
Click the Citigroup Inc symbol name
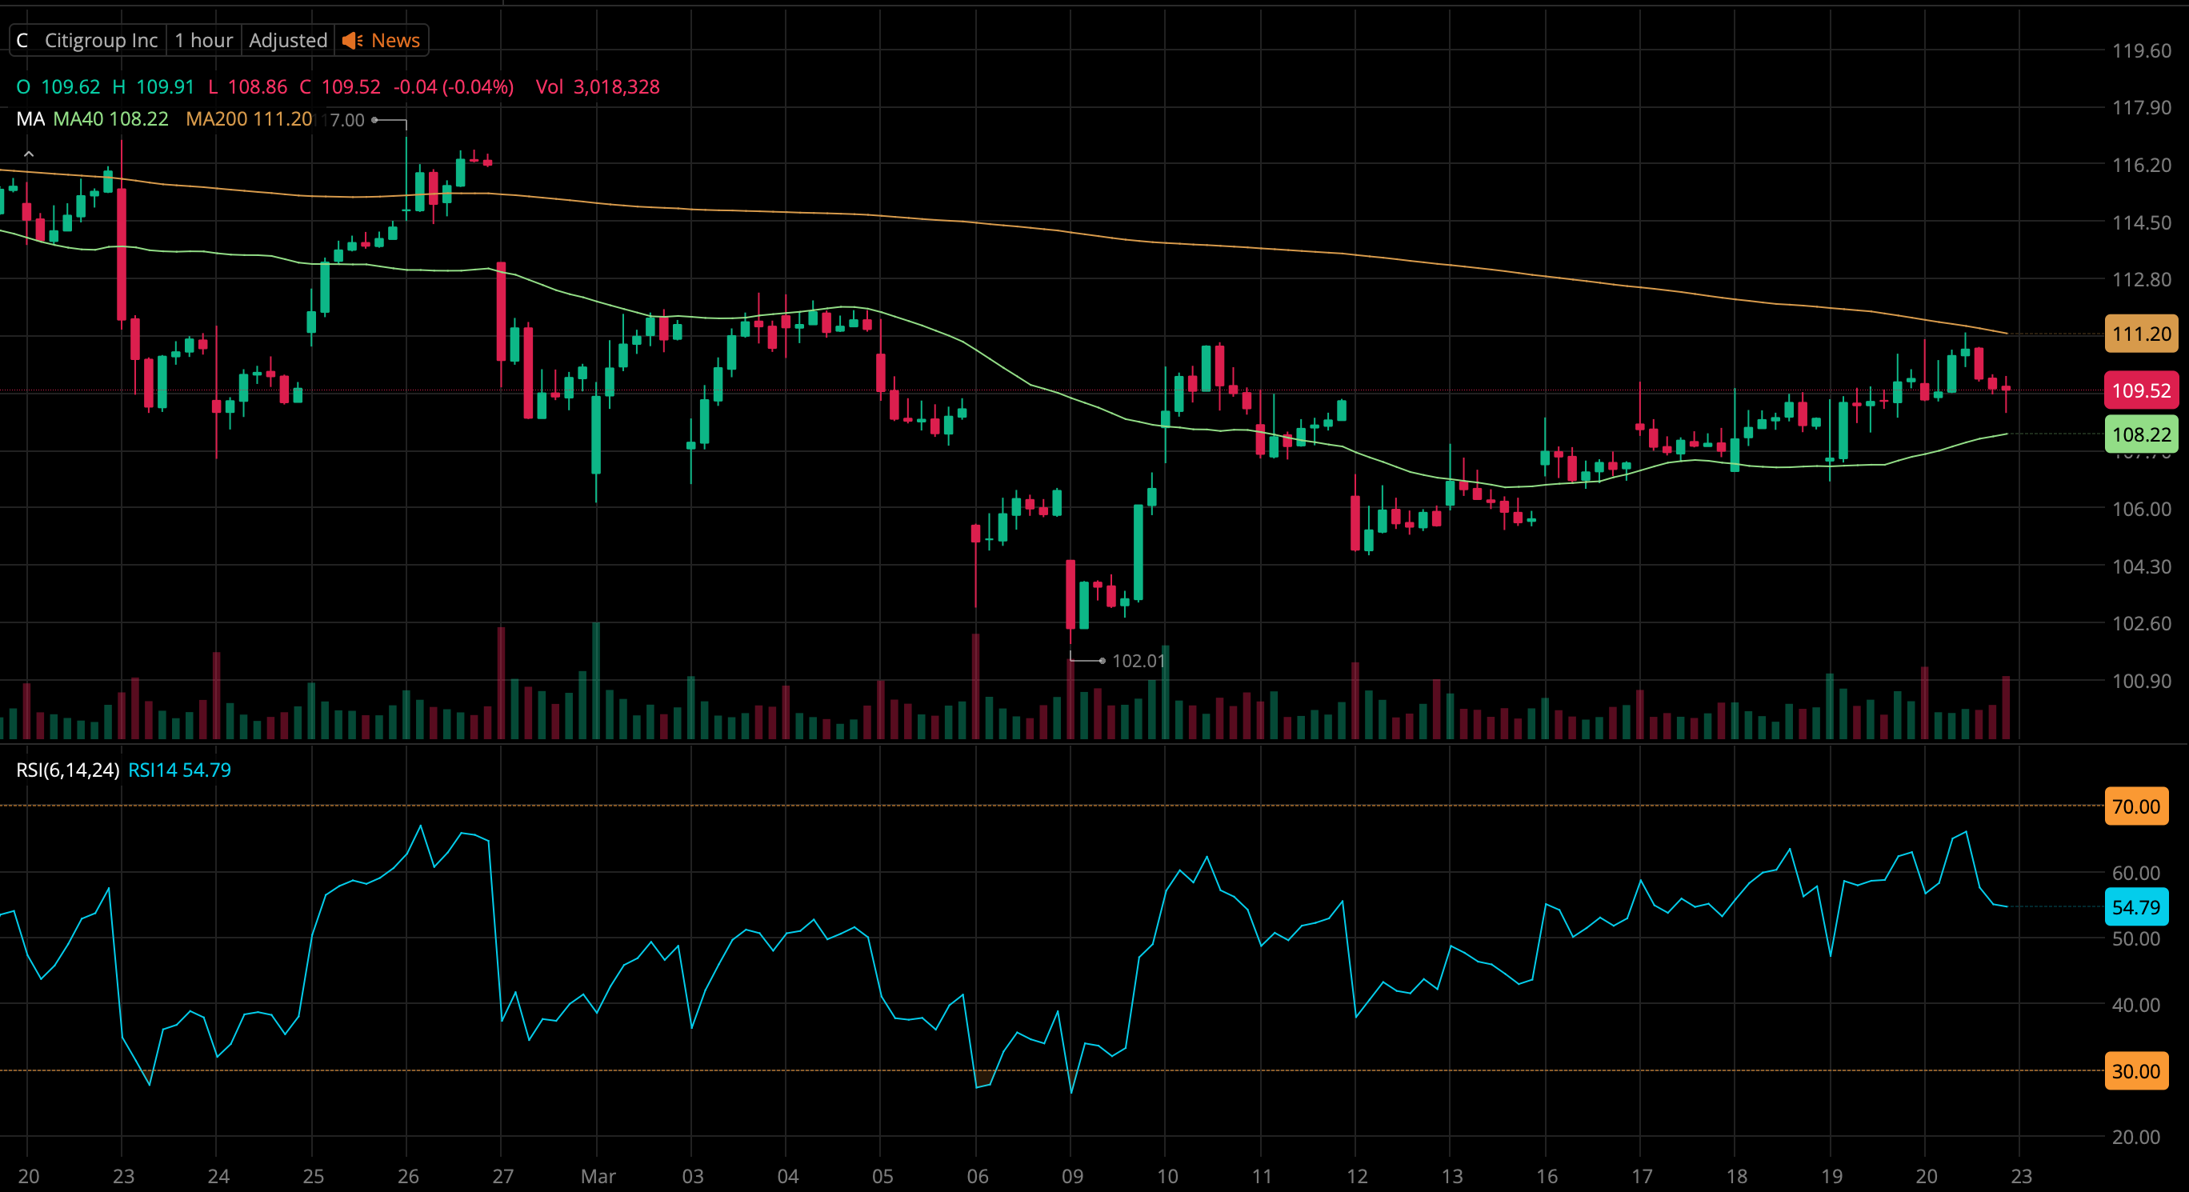[x=100, y=40]
